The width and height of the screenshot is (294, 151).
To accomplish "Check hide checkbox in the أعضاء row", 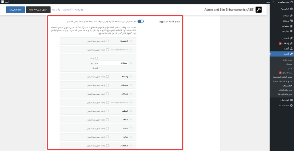I will coord(107,128).
